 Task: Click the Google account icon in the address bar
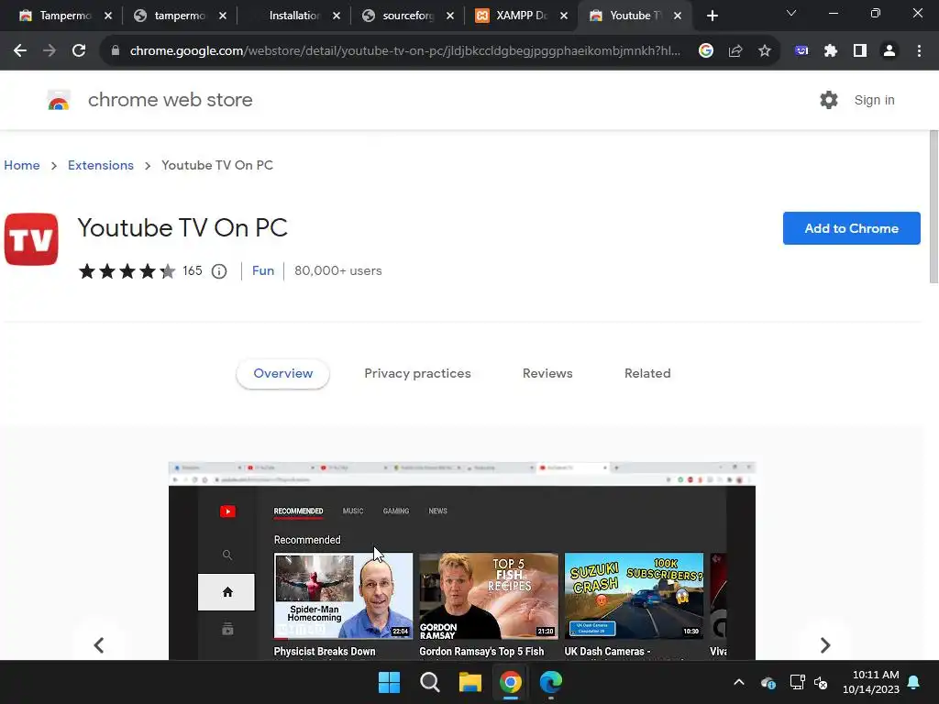(x=706, y=51)
